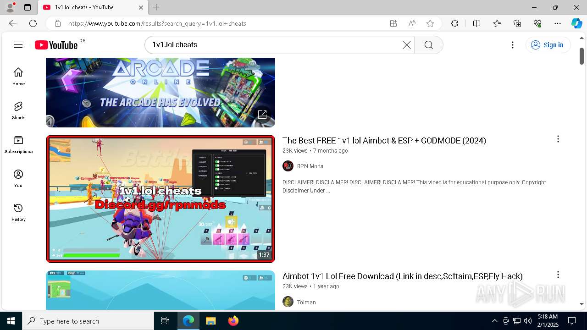Show hidden system tray icons
Image resolution: width=587 pixels, height=330 pixels.
tap(494, 321)
